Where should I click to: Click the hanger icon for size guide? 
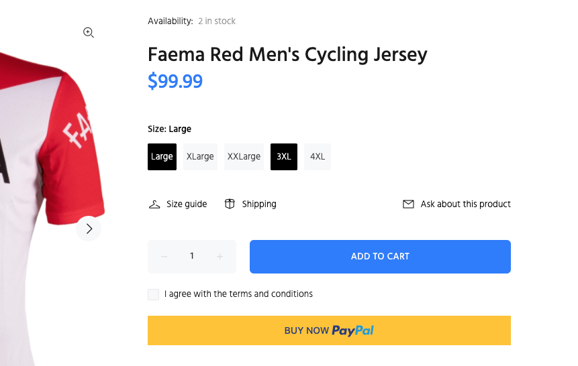click(154, 204)
